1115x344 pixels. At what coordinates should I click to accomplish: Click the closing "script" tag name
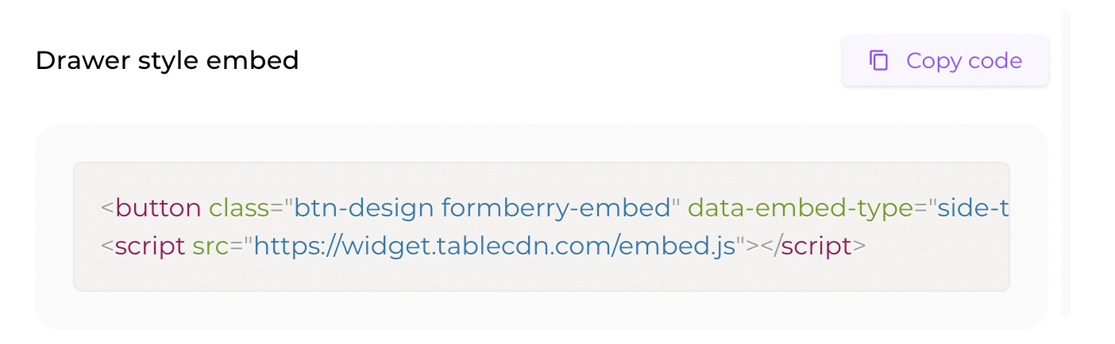pyautogui.click(x=816, y=247)
